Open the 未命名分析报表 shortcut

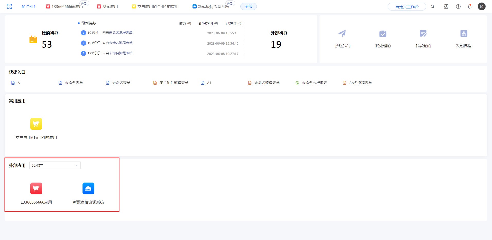click(x=314, y=83)
